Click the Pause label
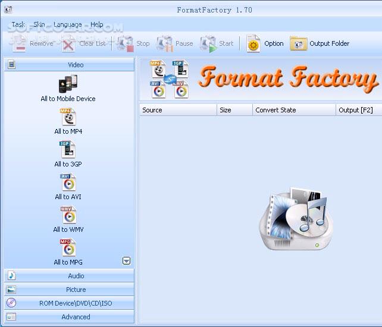The image size is (382, 327). (184, 43)
